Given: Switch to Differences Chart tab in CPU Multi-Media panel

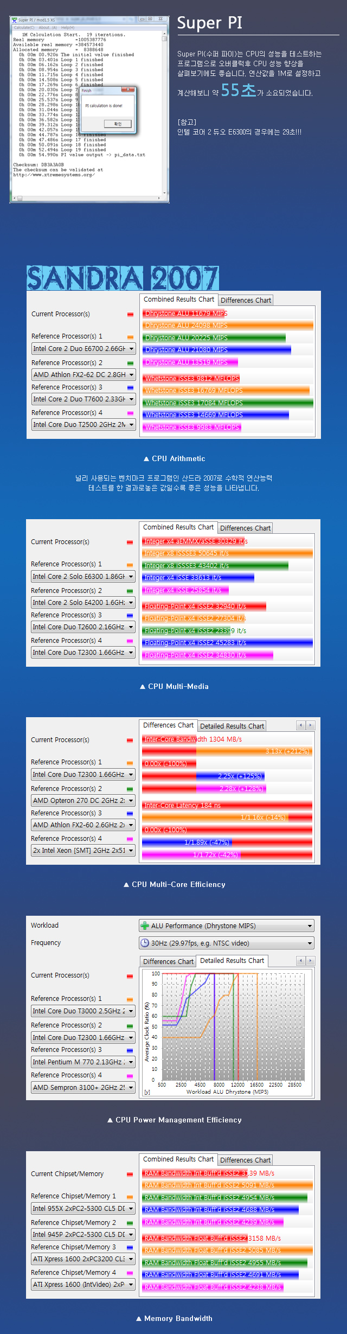Looking at the screenshot, I should click(245, 528).
